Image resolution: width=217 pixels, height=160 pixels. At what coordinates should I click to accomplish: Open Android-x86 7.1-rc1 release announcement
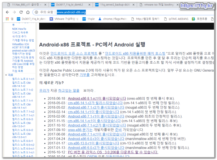(97, 134)
